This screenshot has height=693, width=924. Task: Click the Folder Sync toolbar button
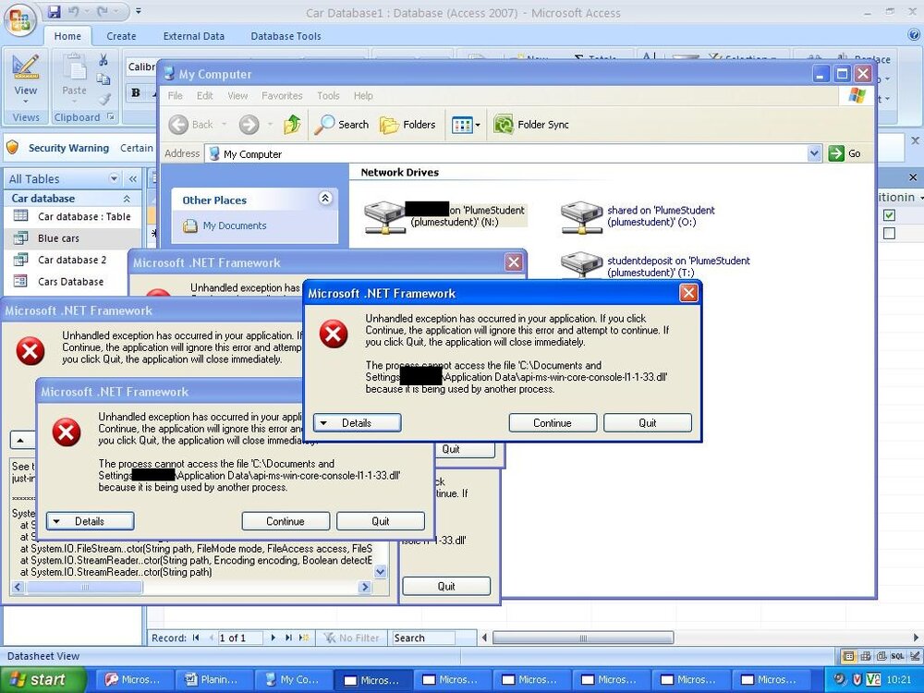coord(531,125)
